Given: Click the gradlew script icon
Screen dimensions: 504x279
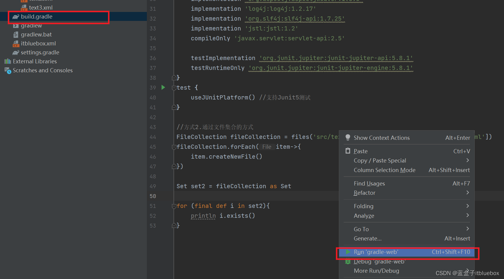Looking at the screenshot, I should point(16,26).
